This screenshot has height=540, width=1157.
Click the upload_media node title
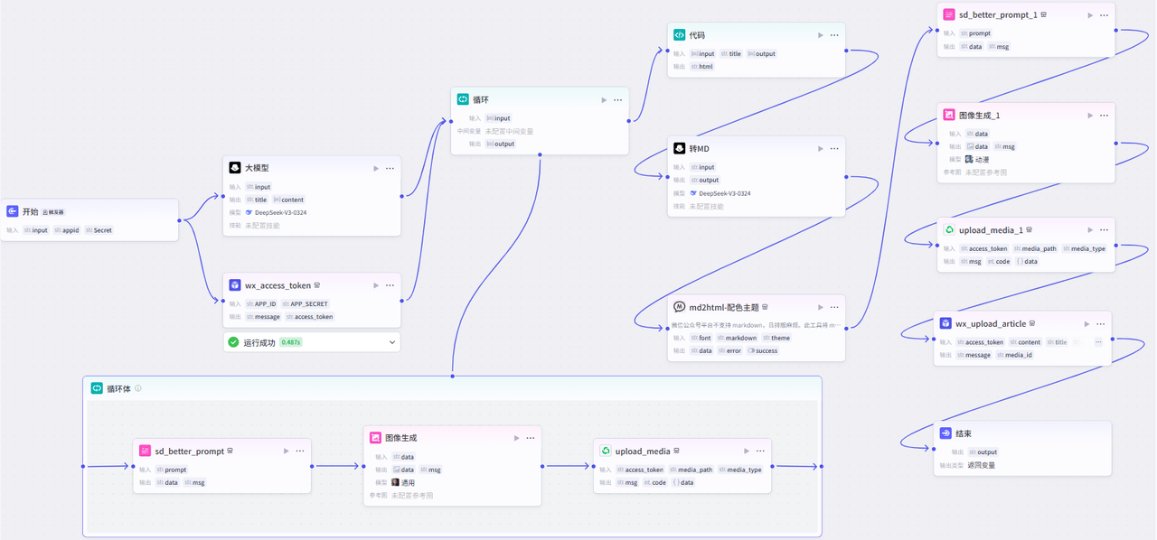(x=643, y=451)
